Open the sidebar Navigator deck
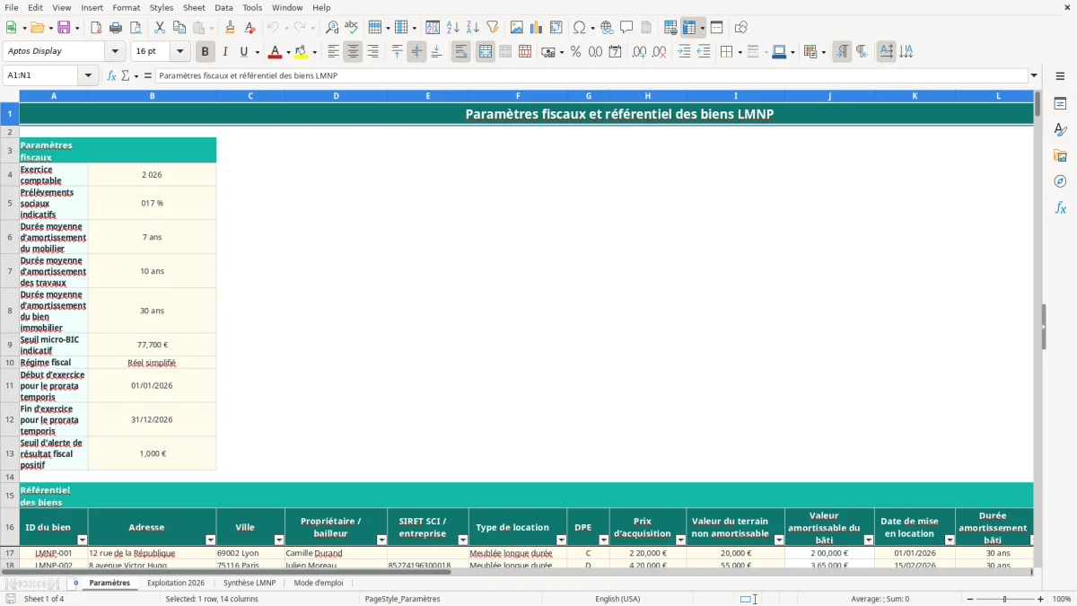1077x606 pixels. (x=1060, y=182)
